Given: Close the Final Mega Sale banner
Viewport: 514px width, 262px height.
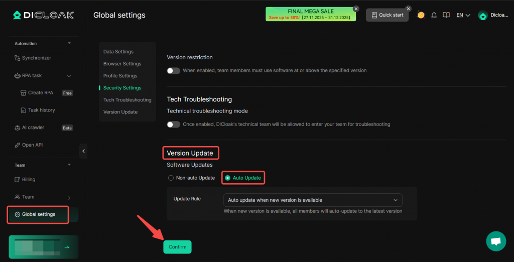Looking at the screenshot, I should [356, 9].
